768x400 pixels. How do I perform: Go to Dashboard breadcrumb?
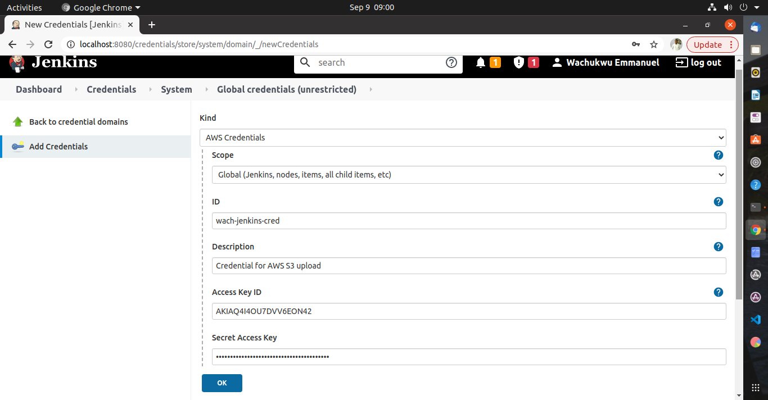(x=39, y=89)
